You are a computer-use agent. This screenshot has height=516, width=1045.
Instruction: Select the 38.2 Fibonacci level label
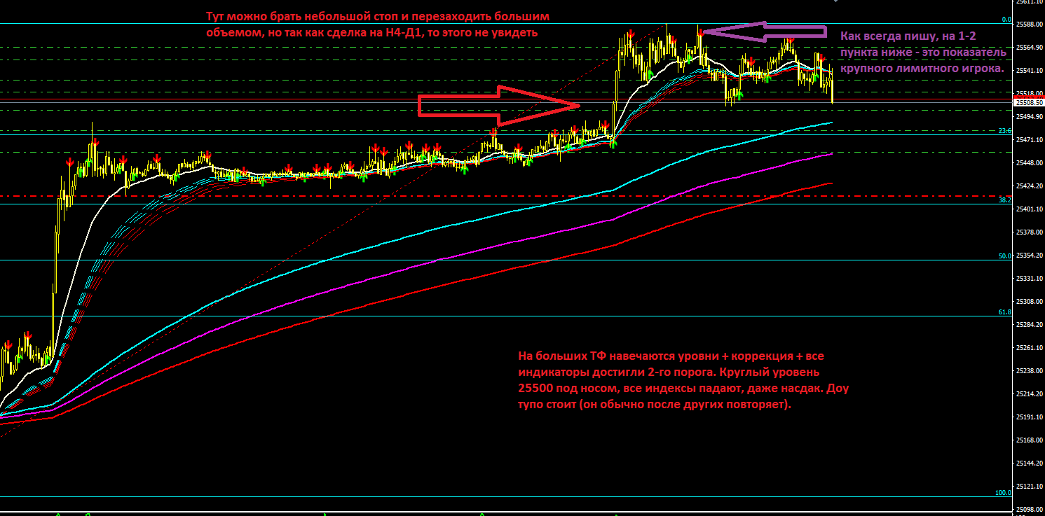pos(1005,200)
